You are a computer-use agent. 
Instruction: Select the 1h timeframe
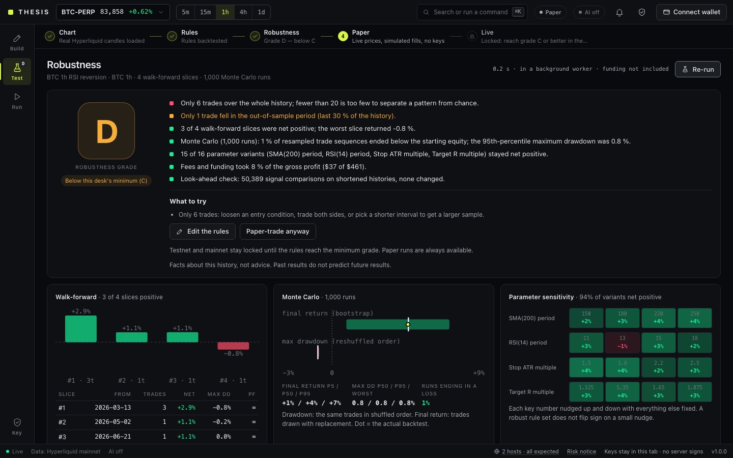click(x=225, y=12)
